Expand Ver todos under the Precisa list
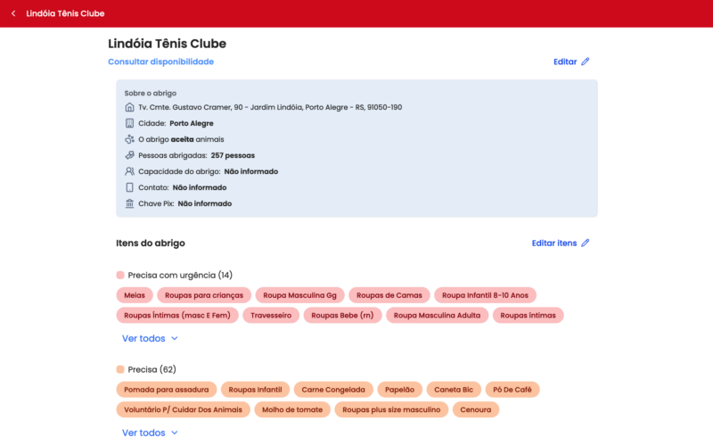This screenshot has height=445, width=713. pos(150,433)
